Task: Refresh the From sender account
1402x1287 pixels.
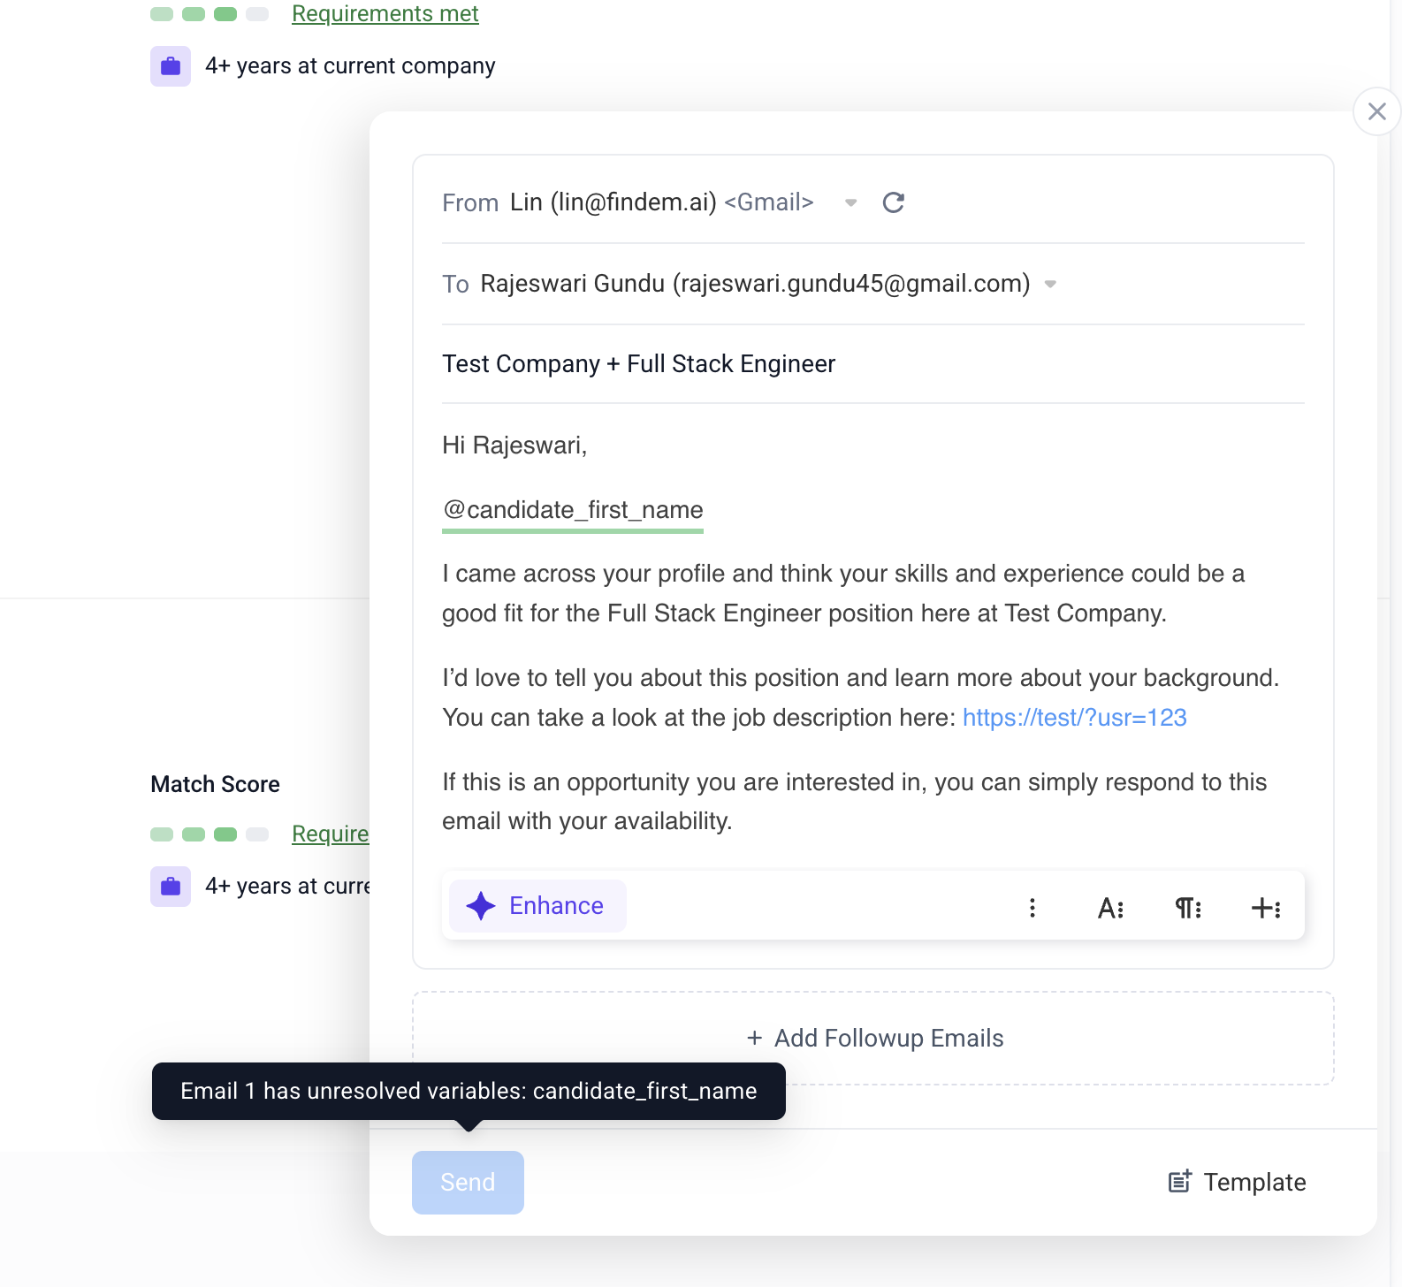Action: [x=894, y=202]
